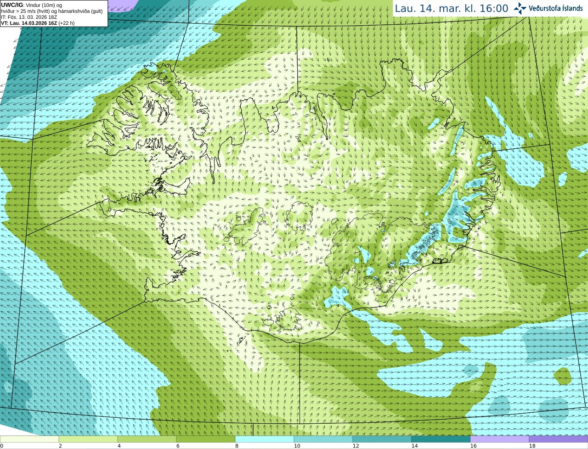Pick the light cyan 8–10 m/s scale swatch
This screenshot has height=449, width=588.
(265, 439)
